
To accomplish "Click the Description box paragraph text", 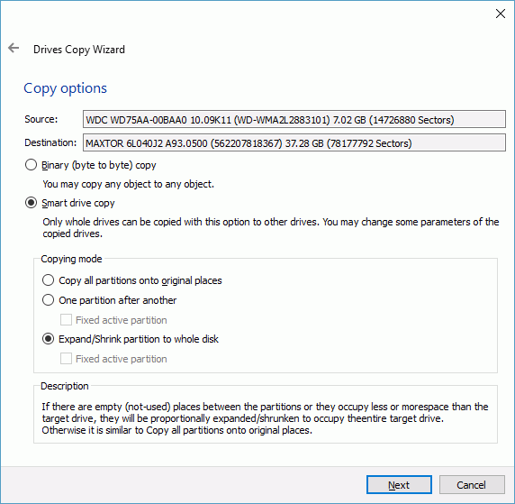I will pos(265,418).
